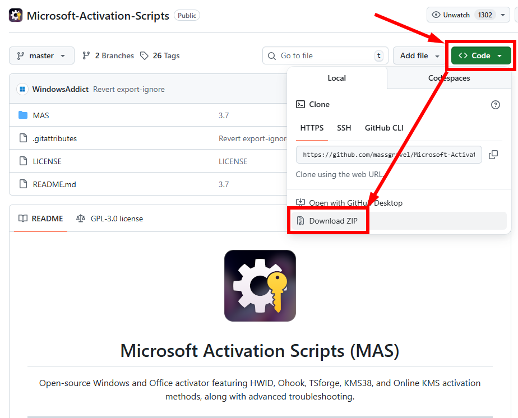Click the Microsoft-Activation-Scripts repository logo icon

point(16,15)
